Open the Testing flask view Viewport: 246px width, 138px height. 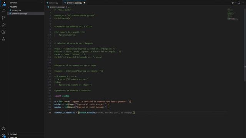coord(3,39)
